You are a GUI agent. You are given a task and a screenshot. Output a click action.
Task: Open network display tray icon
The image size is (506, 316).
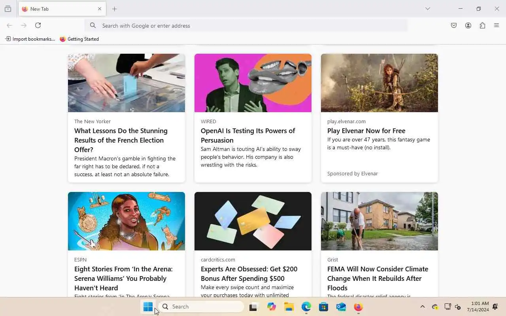pyautogui.click(x=447, y=307)
